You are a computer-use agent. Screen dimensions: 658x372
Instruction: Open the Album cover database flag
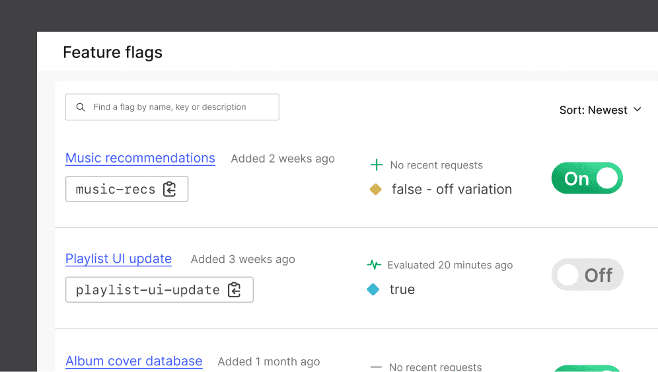click(x=134, y=361)
